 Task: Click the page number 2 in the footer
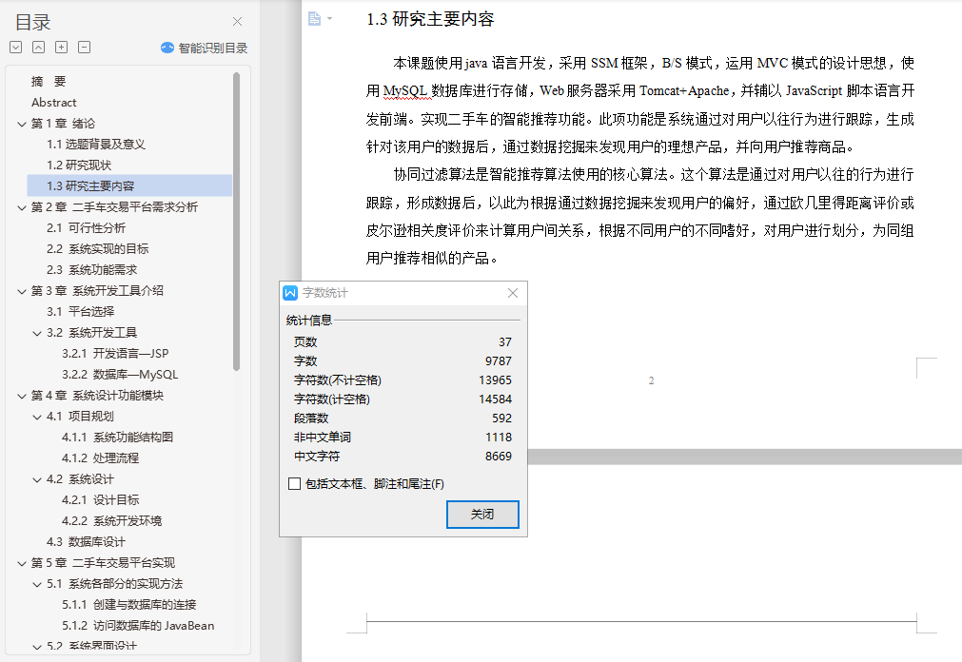pos(651,380)
